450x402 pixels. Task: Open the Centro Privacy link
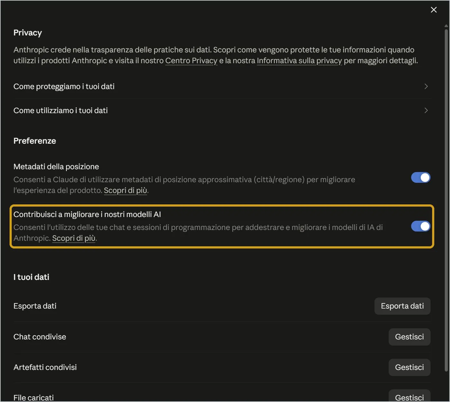(x=191, y=61)
